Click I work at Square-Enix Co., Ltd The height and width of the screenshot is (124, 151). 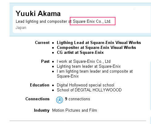tap(84, 62)
